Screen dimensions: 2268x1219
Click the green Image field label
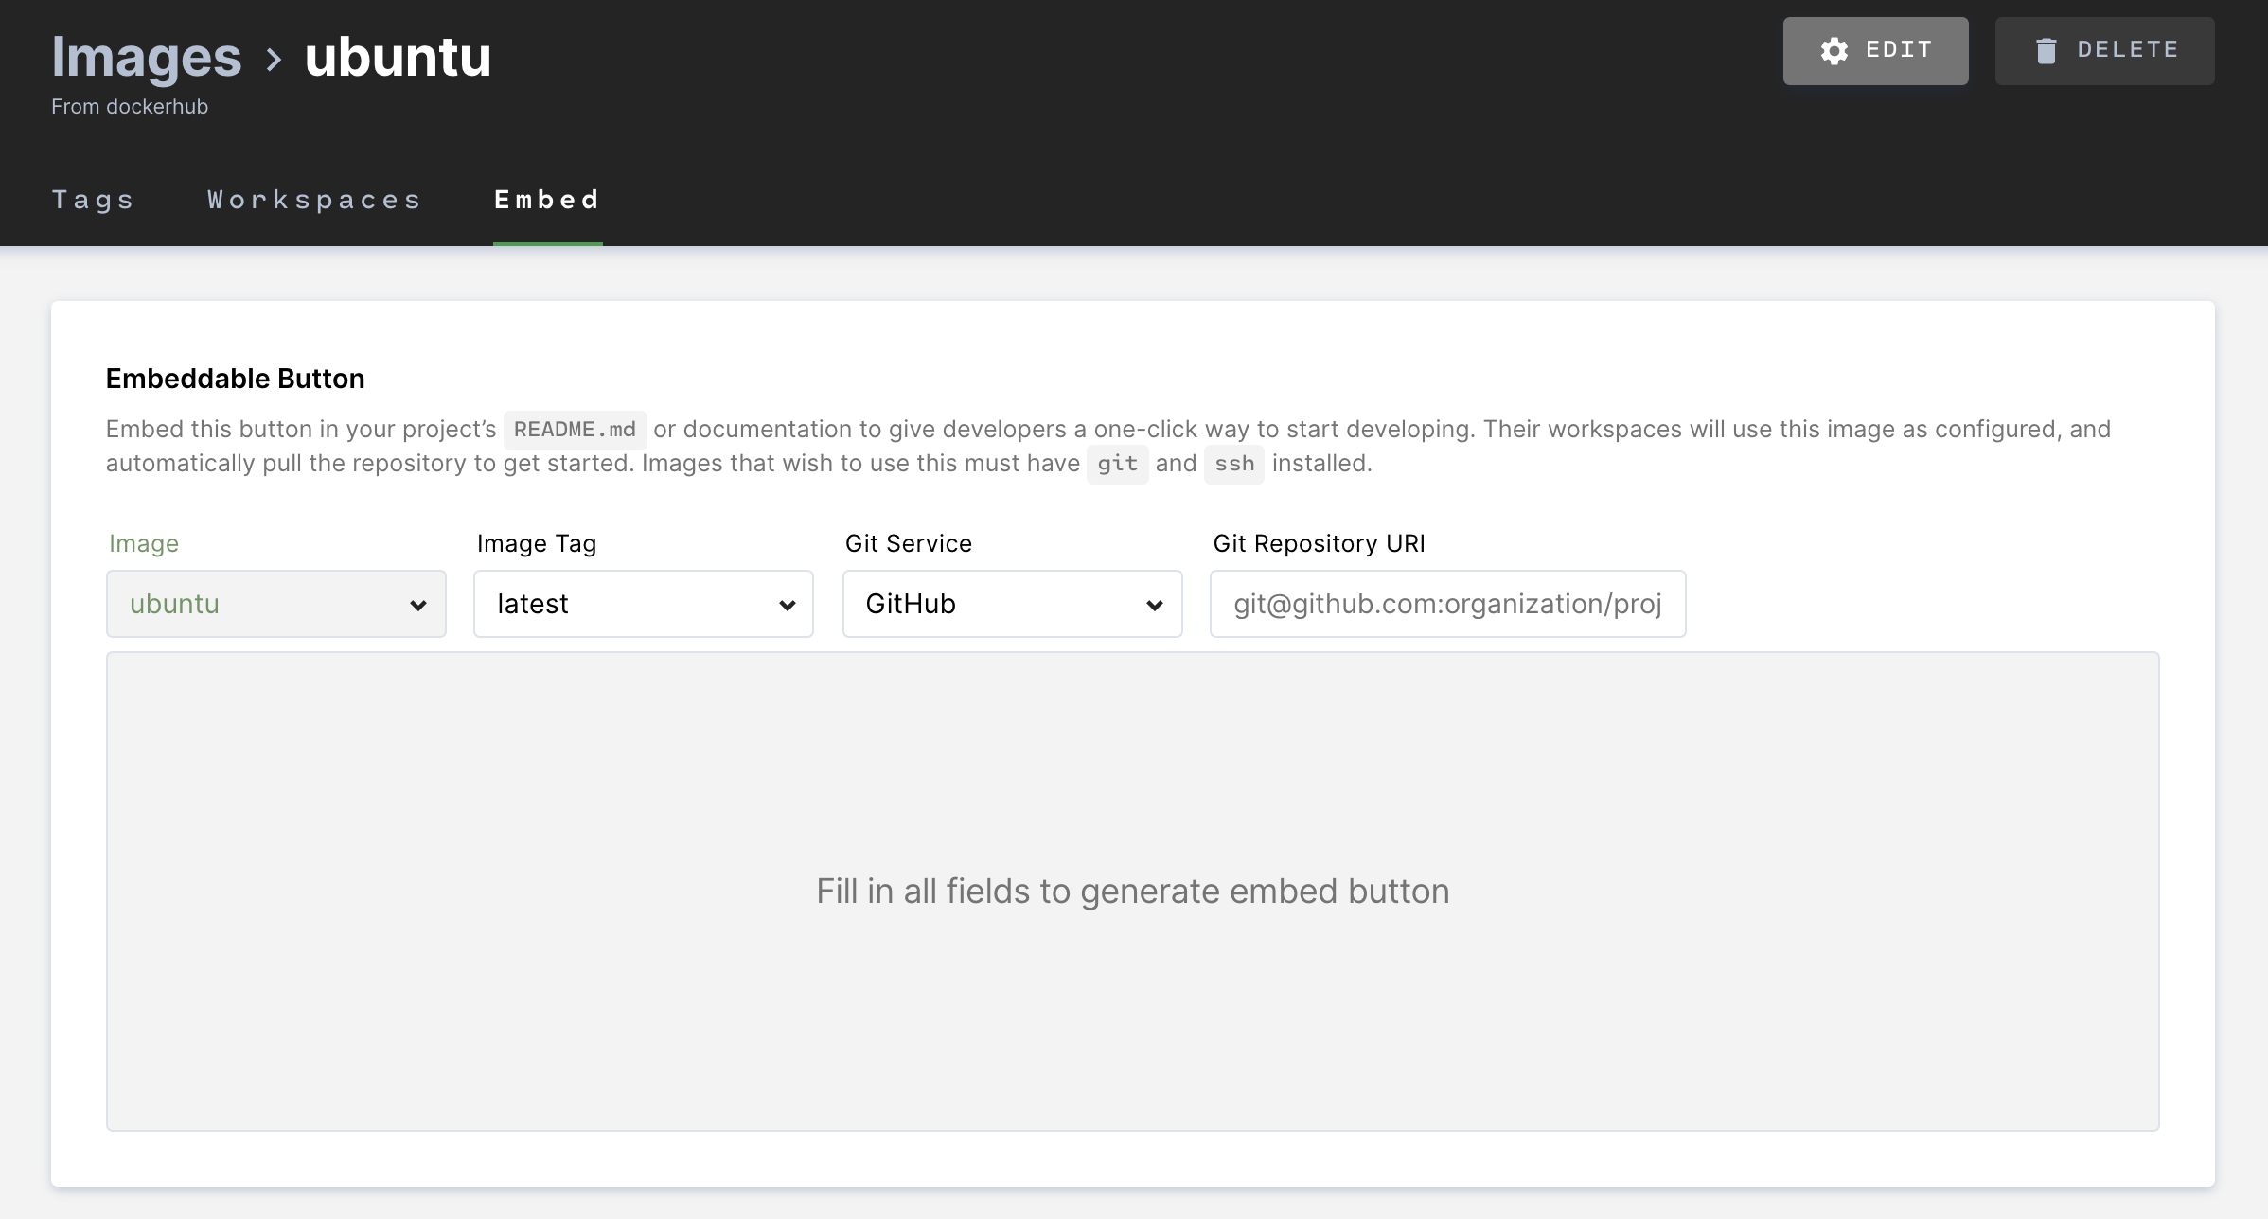coord(144,543)
